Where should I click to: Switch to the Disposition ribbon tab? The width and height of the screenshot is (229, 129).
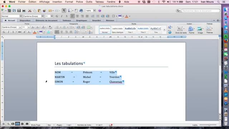[x=25, y=20]
